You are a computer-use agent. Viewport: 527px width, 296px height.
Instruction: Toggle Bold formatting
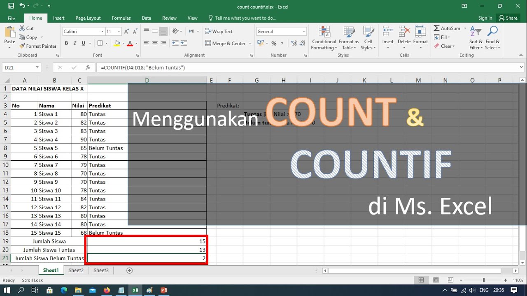point(66,43)
